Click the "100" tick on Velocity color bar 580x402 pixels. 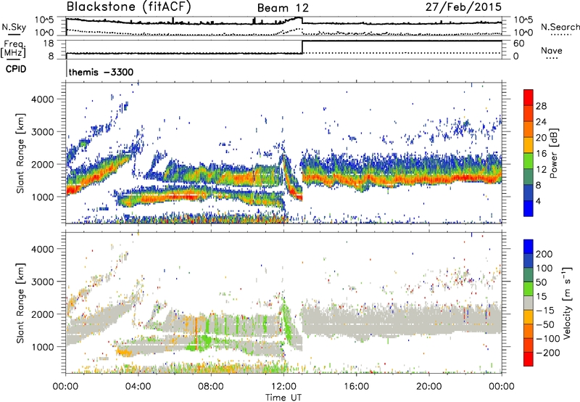tap(544, 268)
